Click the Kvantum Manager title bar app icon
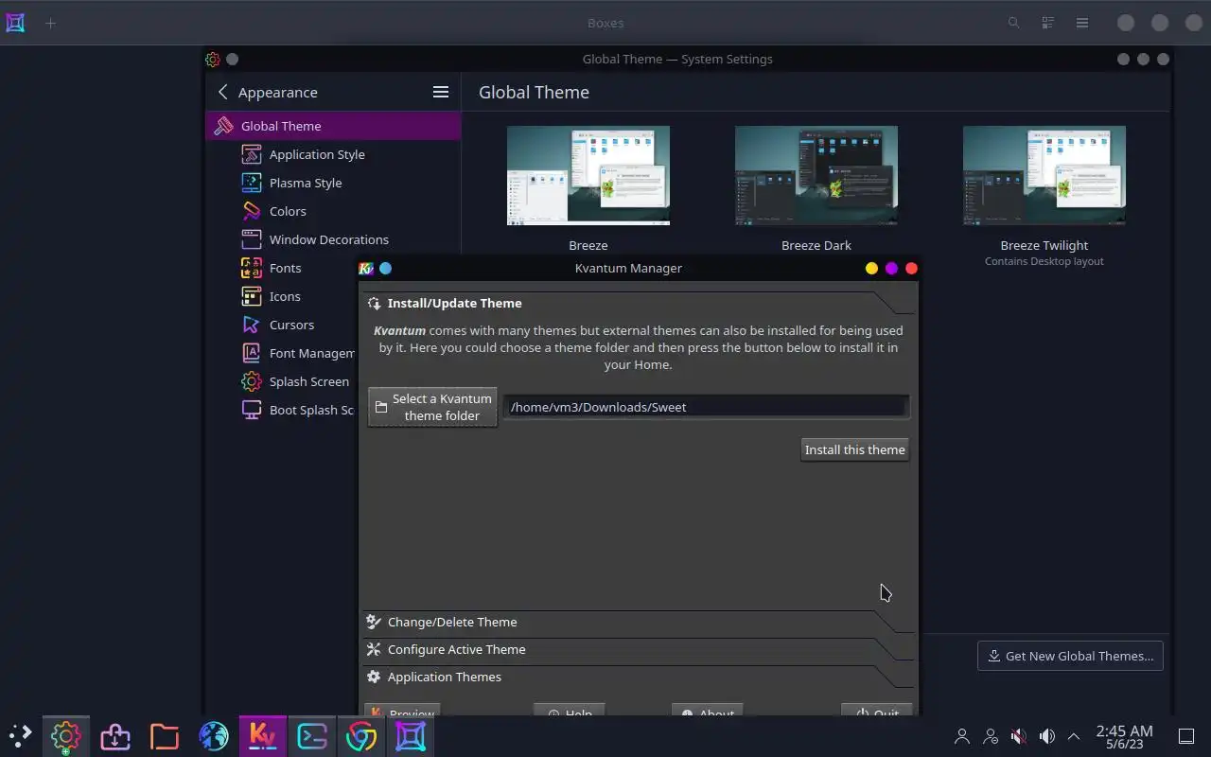1211x757 pixels. [x=366, y=269]
